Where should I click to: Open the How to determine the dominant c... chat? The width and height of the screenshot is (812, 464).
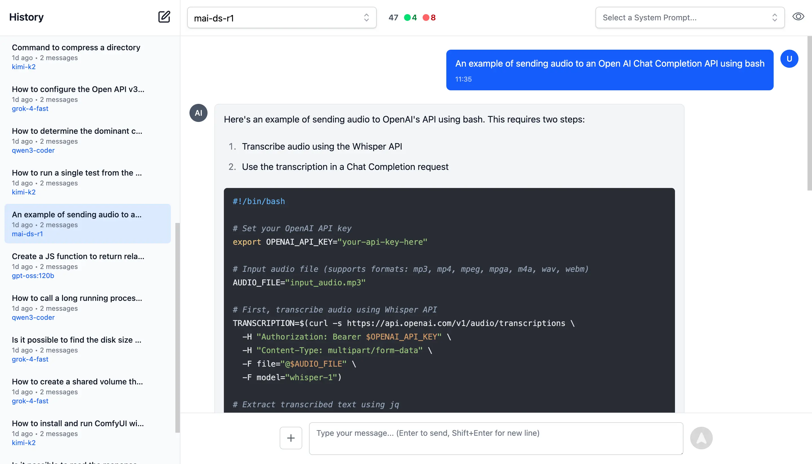tap(87, 140)
